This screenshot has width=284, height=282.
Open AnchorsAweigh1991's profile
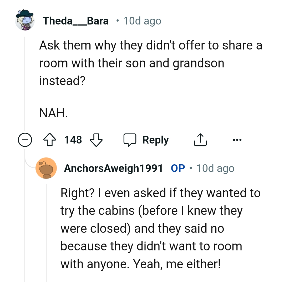click(x=113, y=168)
